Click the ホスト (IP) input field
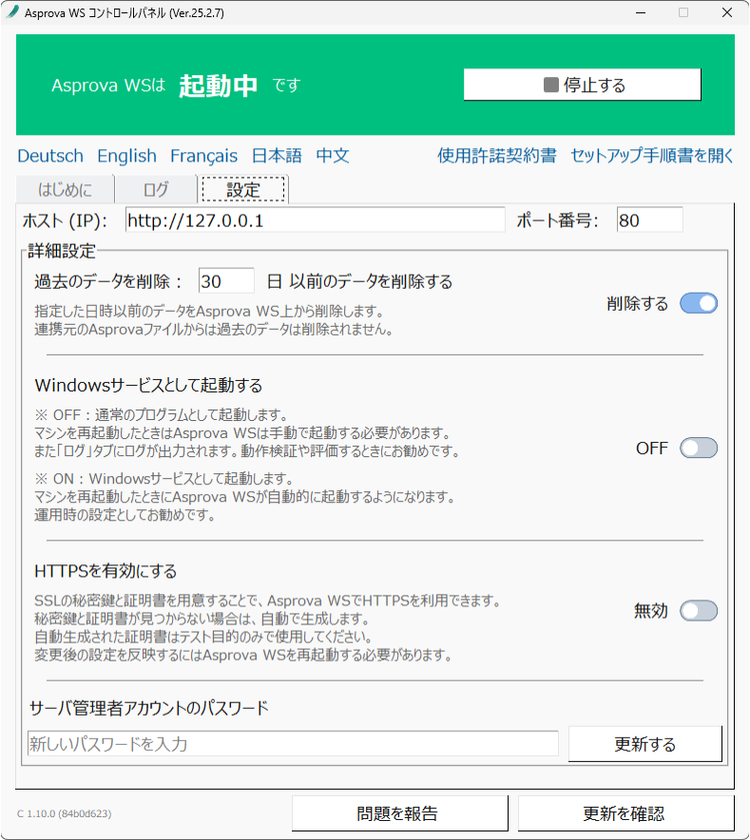Image resolution: width=750 pixels, height=840 pixels. click(x=316, y=220)
